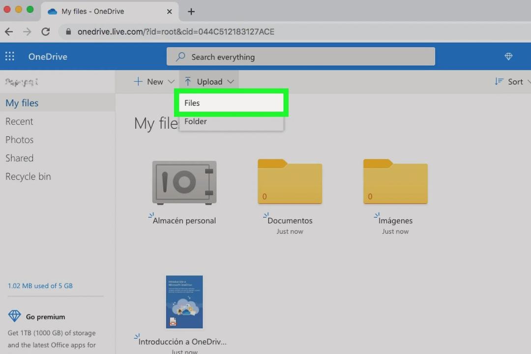Click the search magnifier icon
This screenshot has height=354, width=531.
pyautogui.click(x=180, y=57)
